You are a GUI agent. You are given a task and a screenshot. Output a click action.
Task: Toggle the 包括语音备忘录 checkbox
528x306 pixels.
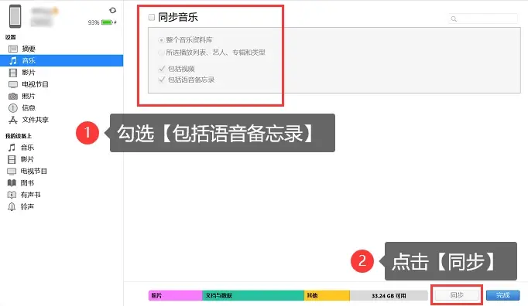coord(162,80)
